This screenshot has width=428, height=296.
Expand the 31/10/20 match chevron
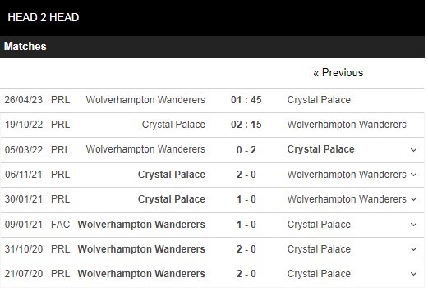pos(413,249)
